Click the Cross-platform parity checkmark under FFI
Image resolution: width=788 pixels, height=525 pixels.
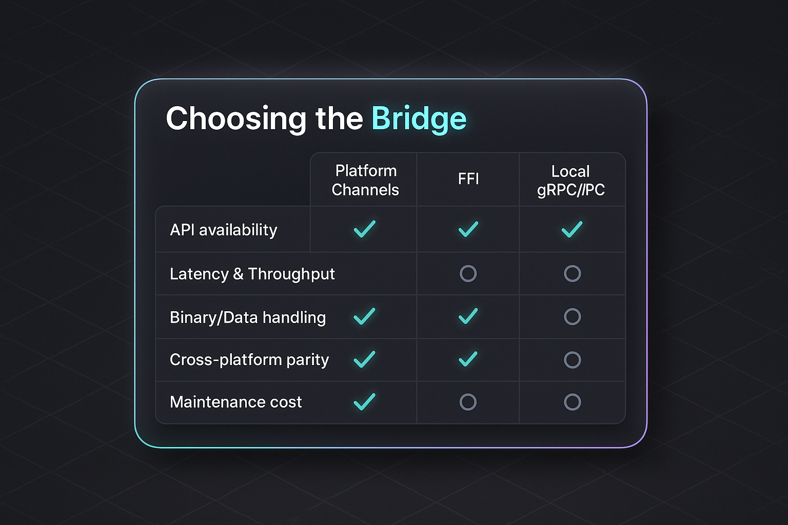tap(468, 359)
